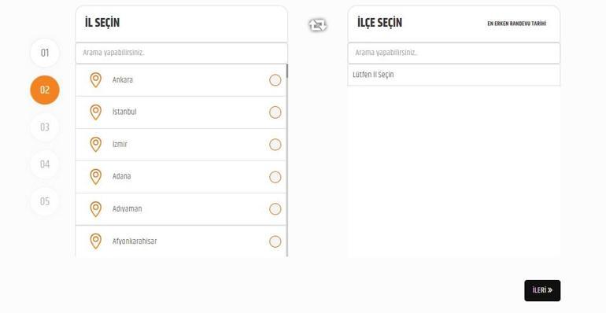The width and height of the screenshot is (606, 313).
Task: Click the location pin icon beside İstanbul
Action: [95, 112]
